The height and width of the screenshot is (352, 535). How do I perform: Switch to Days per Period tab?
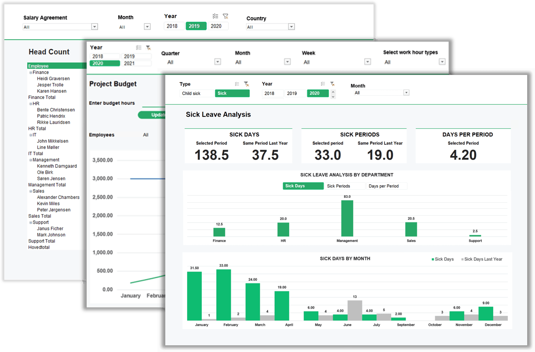pyautogui.click(x=386, y=186)
